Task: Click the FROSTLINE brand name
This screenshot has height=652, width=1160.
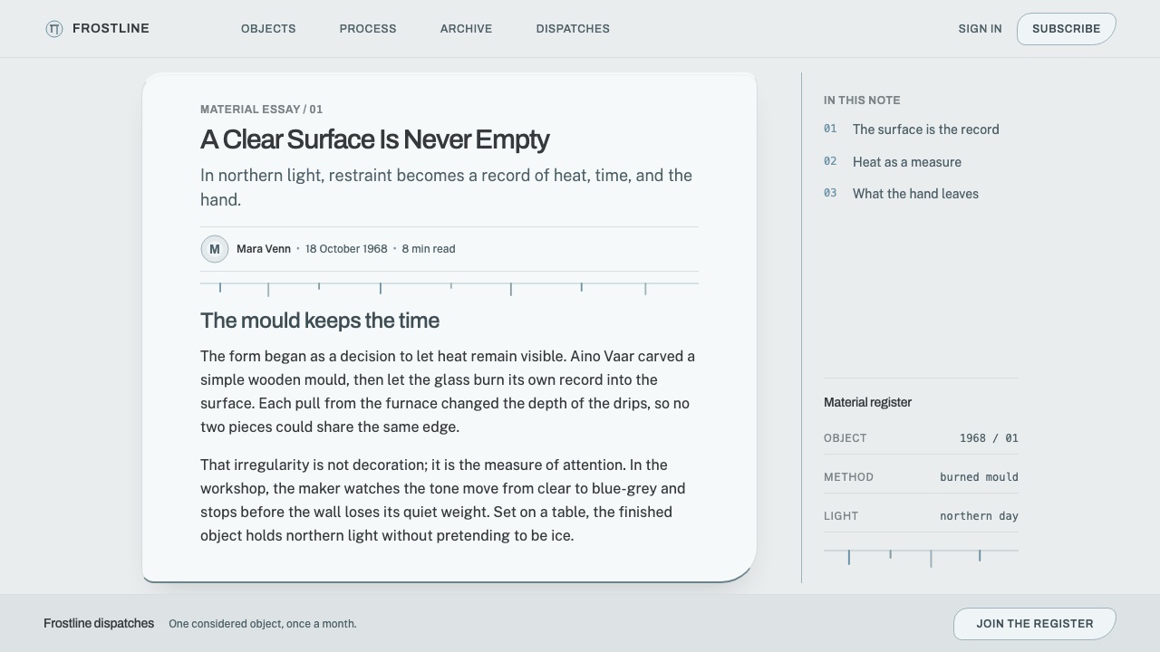Action: tap(111, 29)
